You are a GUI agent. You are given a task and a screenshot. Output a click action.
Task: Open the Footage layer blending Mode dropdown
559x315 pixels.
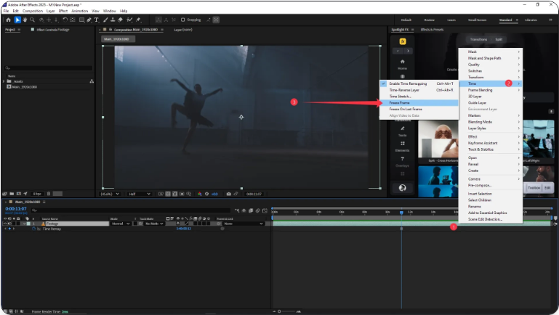(x=120, y=224)
